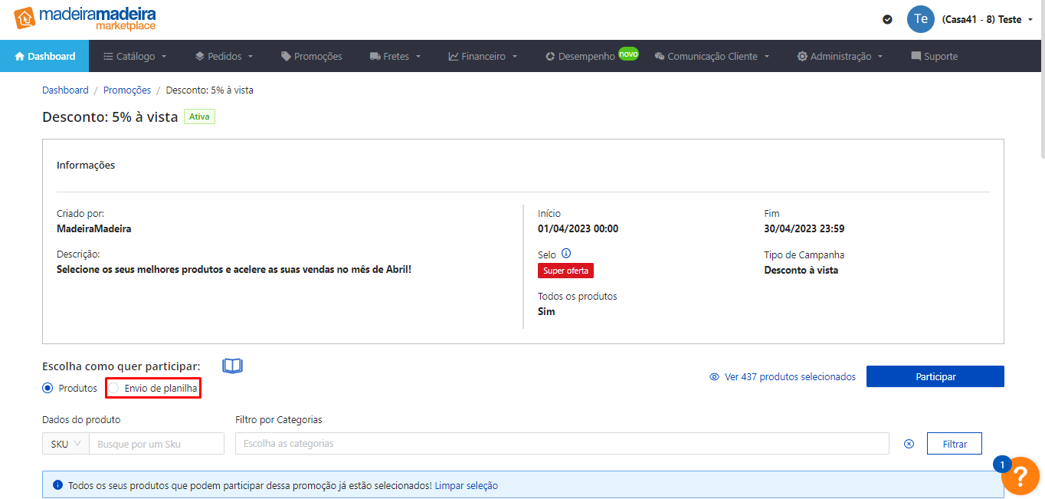1045x499 pixels.
Task: Open the Te user avatar
Action: (921, 19)
